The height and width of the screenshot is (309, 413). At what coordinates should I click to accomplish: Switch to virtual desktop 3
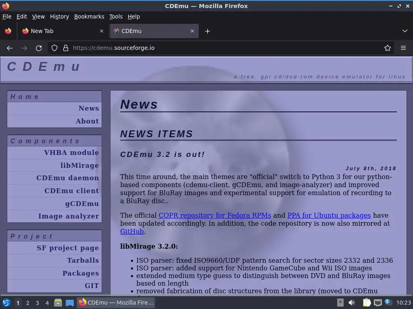click(x=37, y=303)
